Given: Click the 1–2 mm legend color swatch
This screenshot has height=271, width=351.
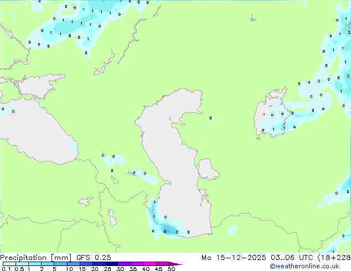Looking at the screenshot, I should 35,264.
